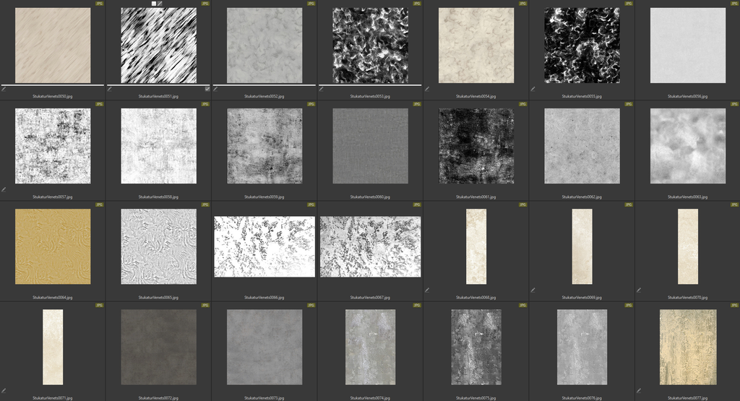The height and width of the screenshot is (401, 740).
Task: Select the StukaturVenets0064 yellow ornament thumbnail
Action: tap(53, 246)
